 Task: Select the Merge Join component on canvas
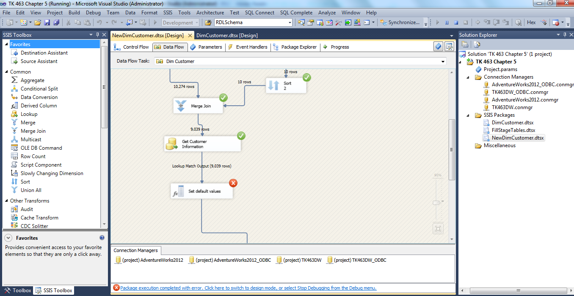click(198, 106)
